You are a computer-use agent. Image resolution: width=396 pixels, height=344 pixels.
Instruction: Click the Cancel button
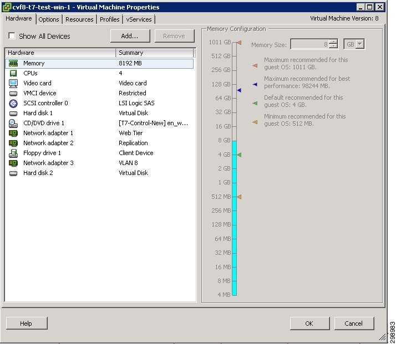point(354,324)
